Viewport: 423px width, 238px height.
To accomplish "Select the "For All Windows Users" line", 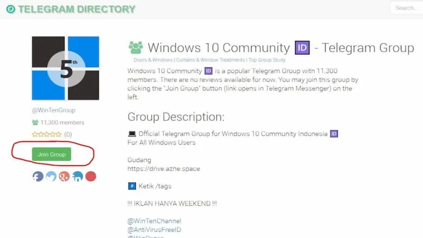I will tap(161, 142).
